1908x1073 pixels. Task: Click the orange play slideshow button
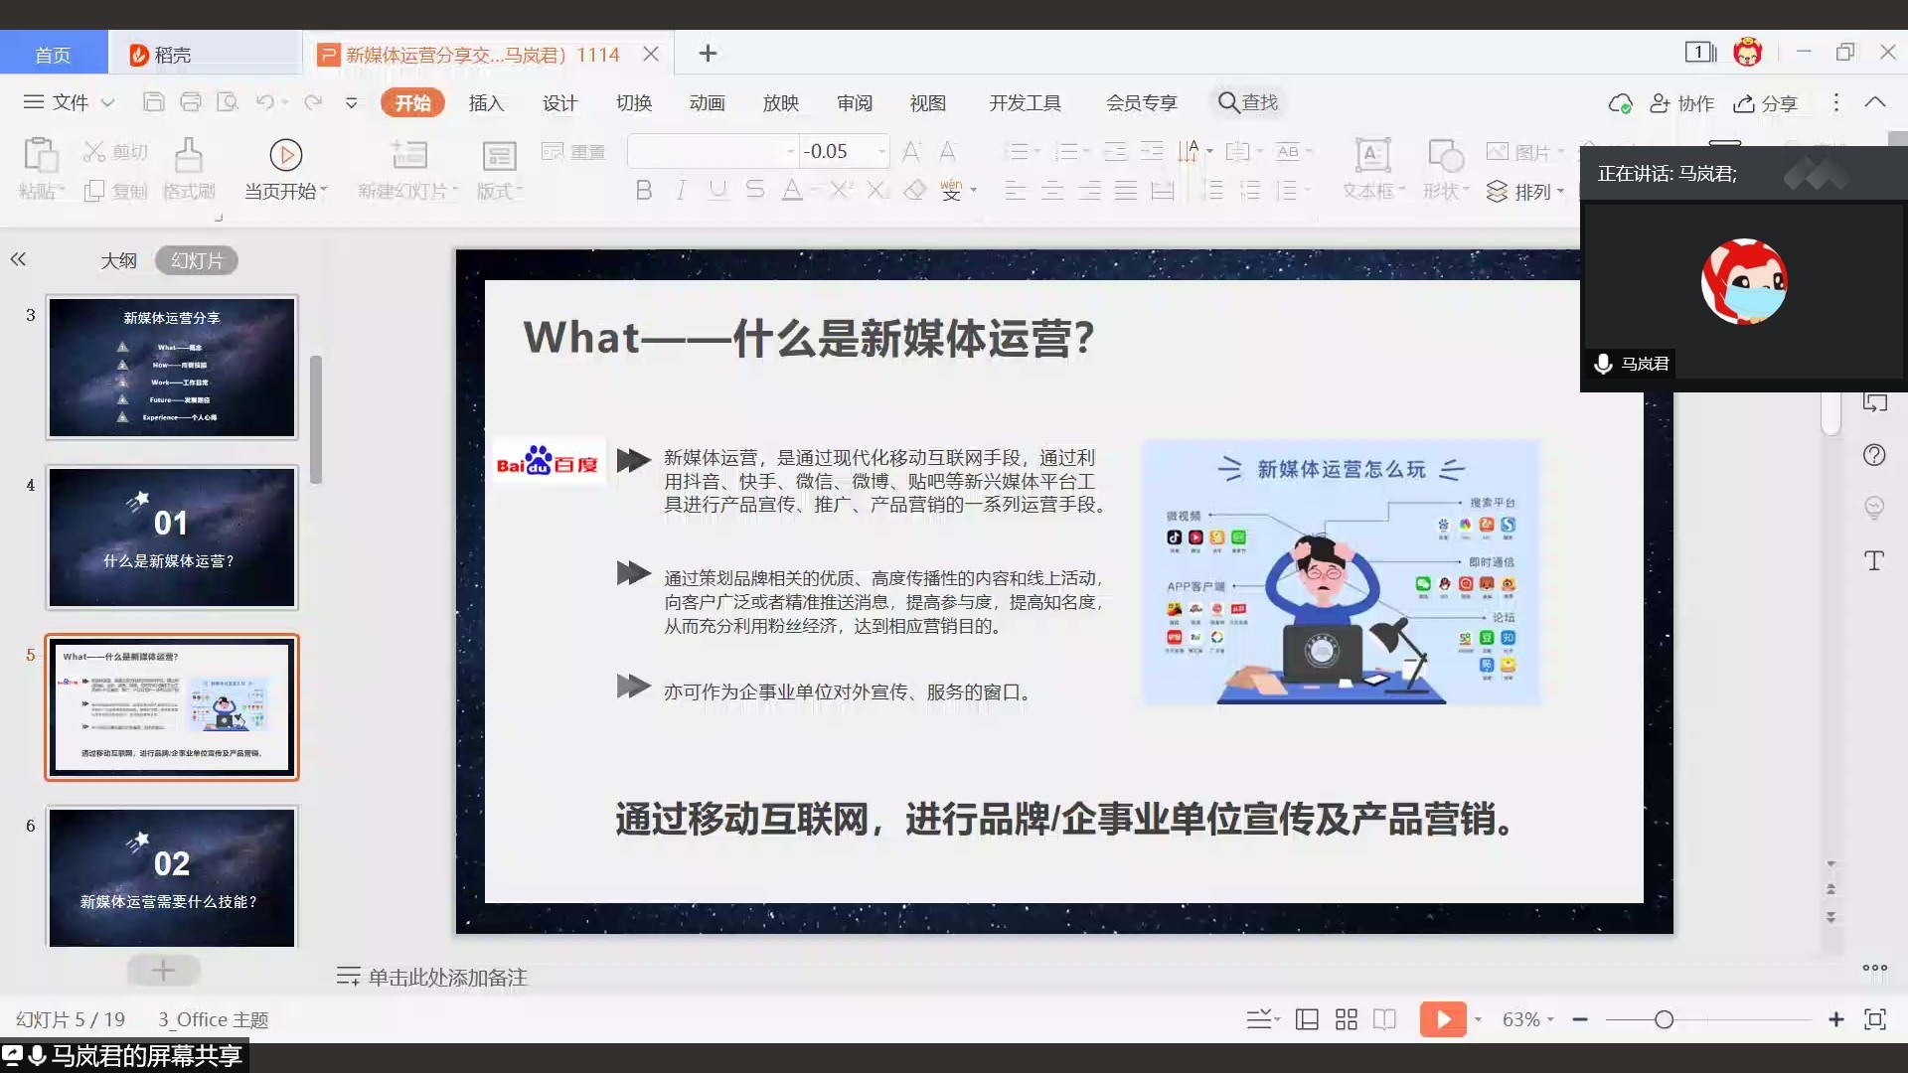point(1442,1019)
